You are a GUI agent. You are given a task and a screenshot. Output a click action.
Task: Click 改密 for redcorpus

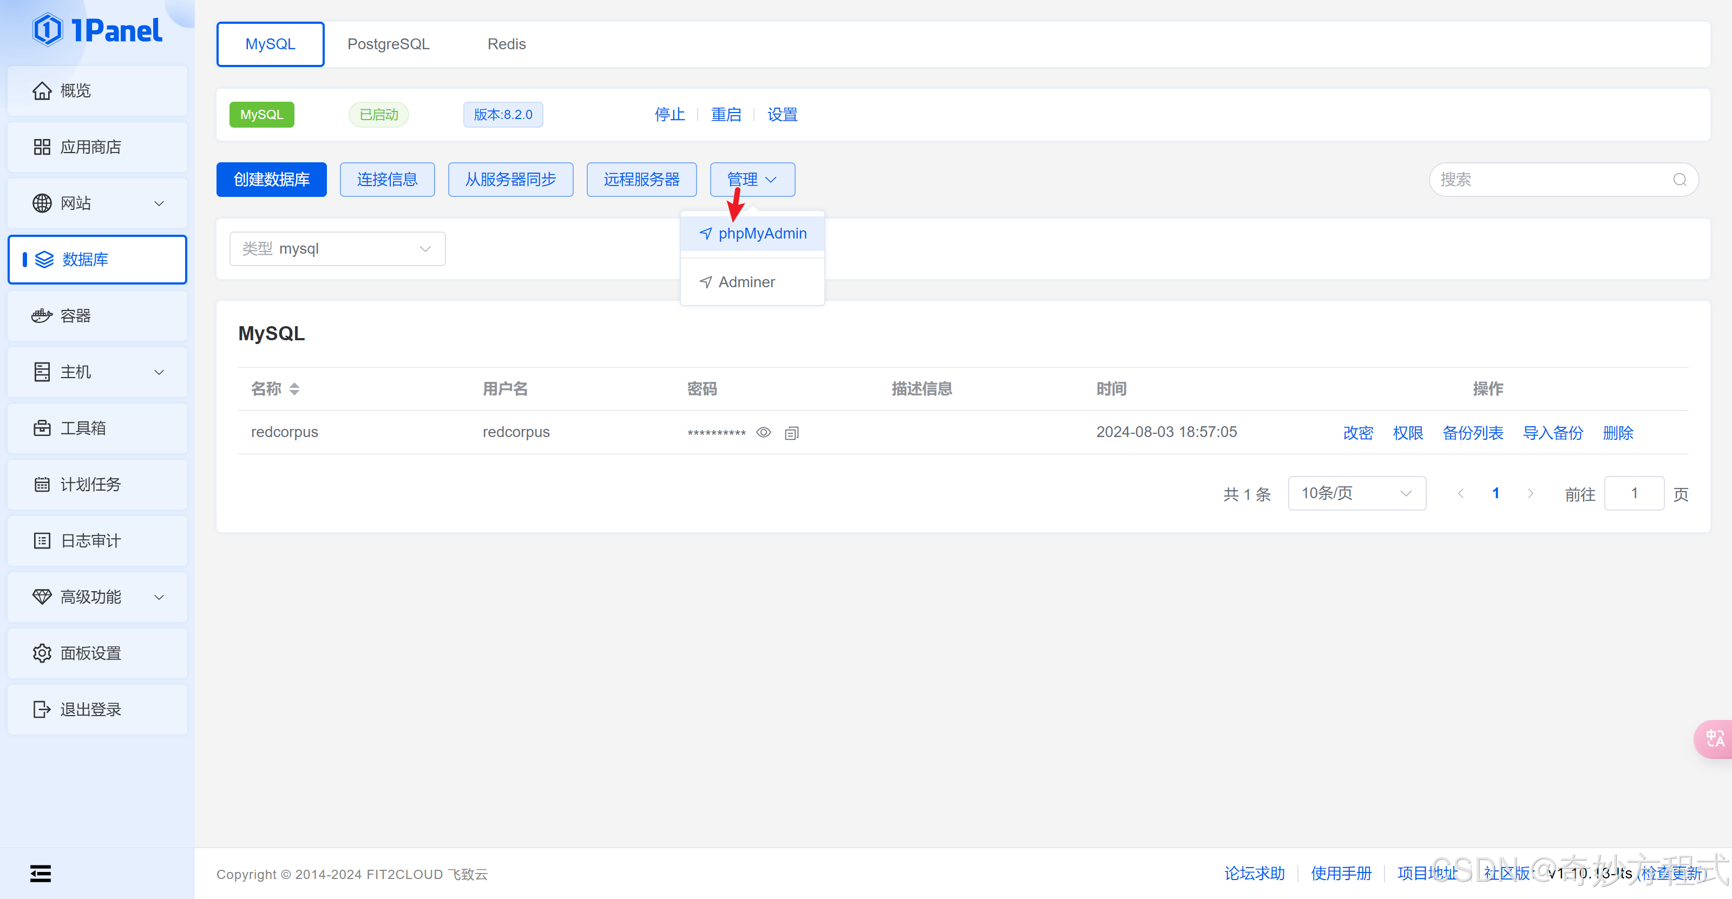(x=1358, y=433)
